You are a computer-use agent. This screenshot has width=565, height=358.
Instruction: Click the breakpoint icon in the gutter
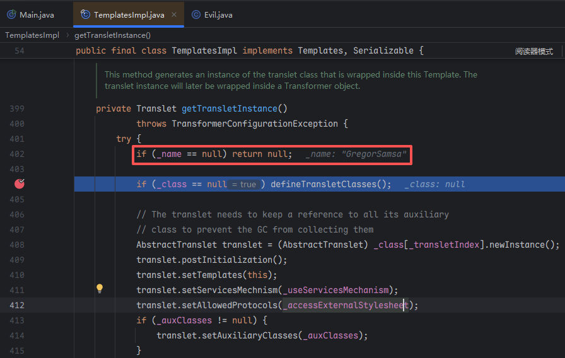pyautogui.click(x=19, y=184)
